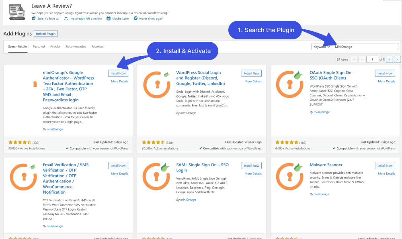Open the miniOrange author link under SAML SSO
The width and height of the screenshot is (402, 239).
pyautogui.click(x=188, y=200)
